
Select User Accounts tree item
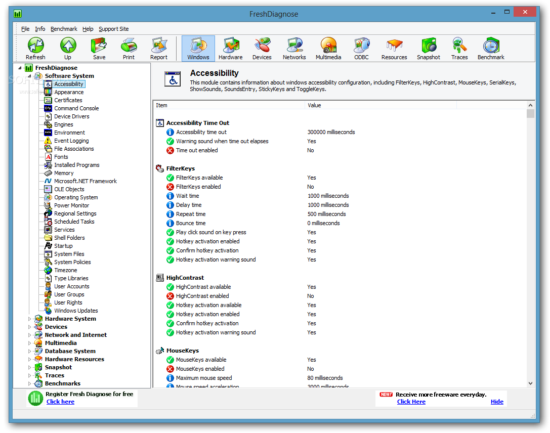71,286
